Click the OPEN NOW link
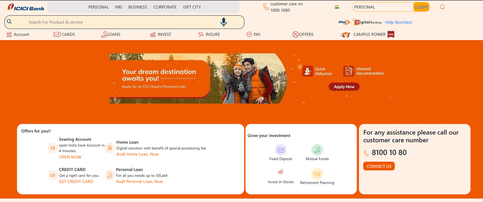 click(x=70, y=157)
